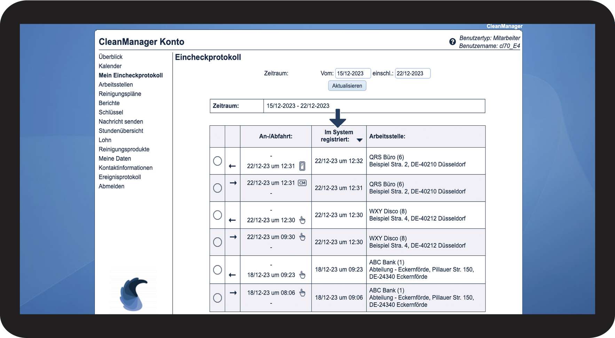Click the 'Eincheckprotokoll' page heading
Screen dimensions: 615x338
click(208, 57)
